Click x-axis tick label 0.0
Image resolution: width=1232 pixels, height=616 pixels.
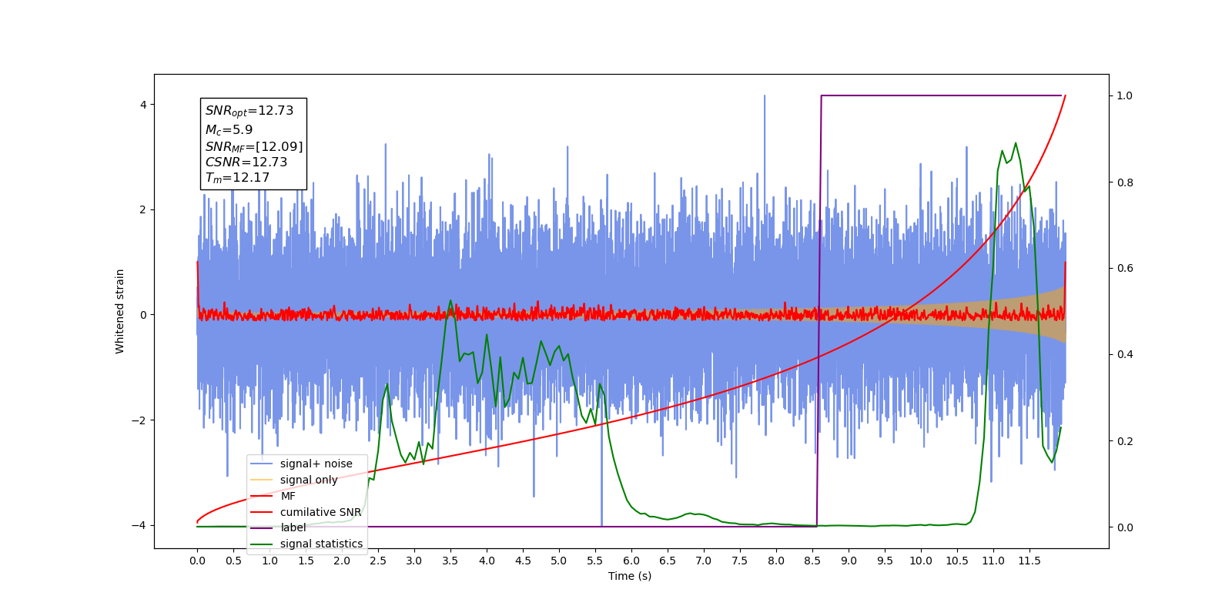[x=197, y=561]
